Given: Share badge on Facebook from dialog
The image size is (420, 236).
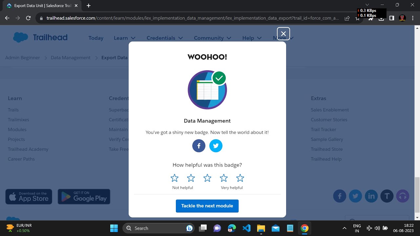Looking at the screenshot, I should (199, 146).
